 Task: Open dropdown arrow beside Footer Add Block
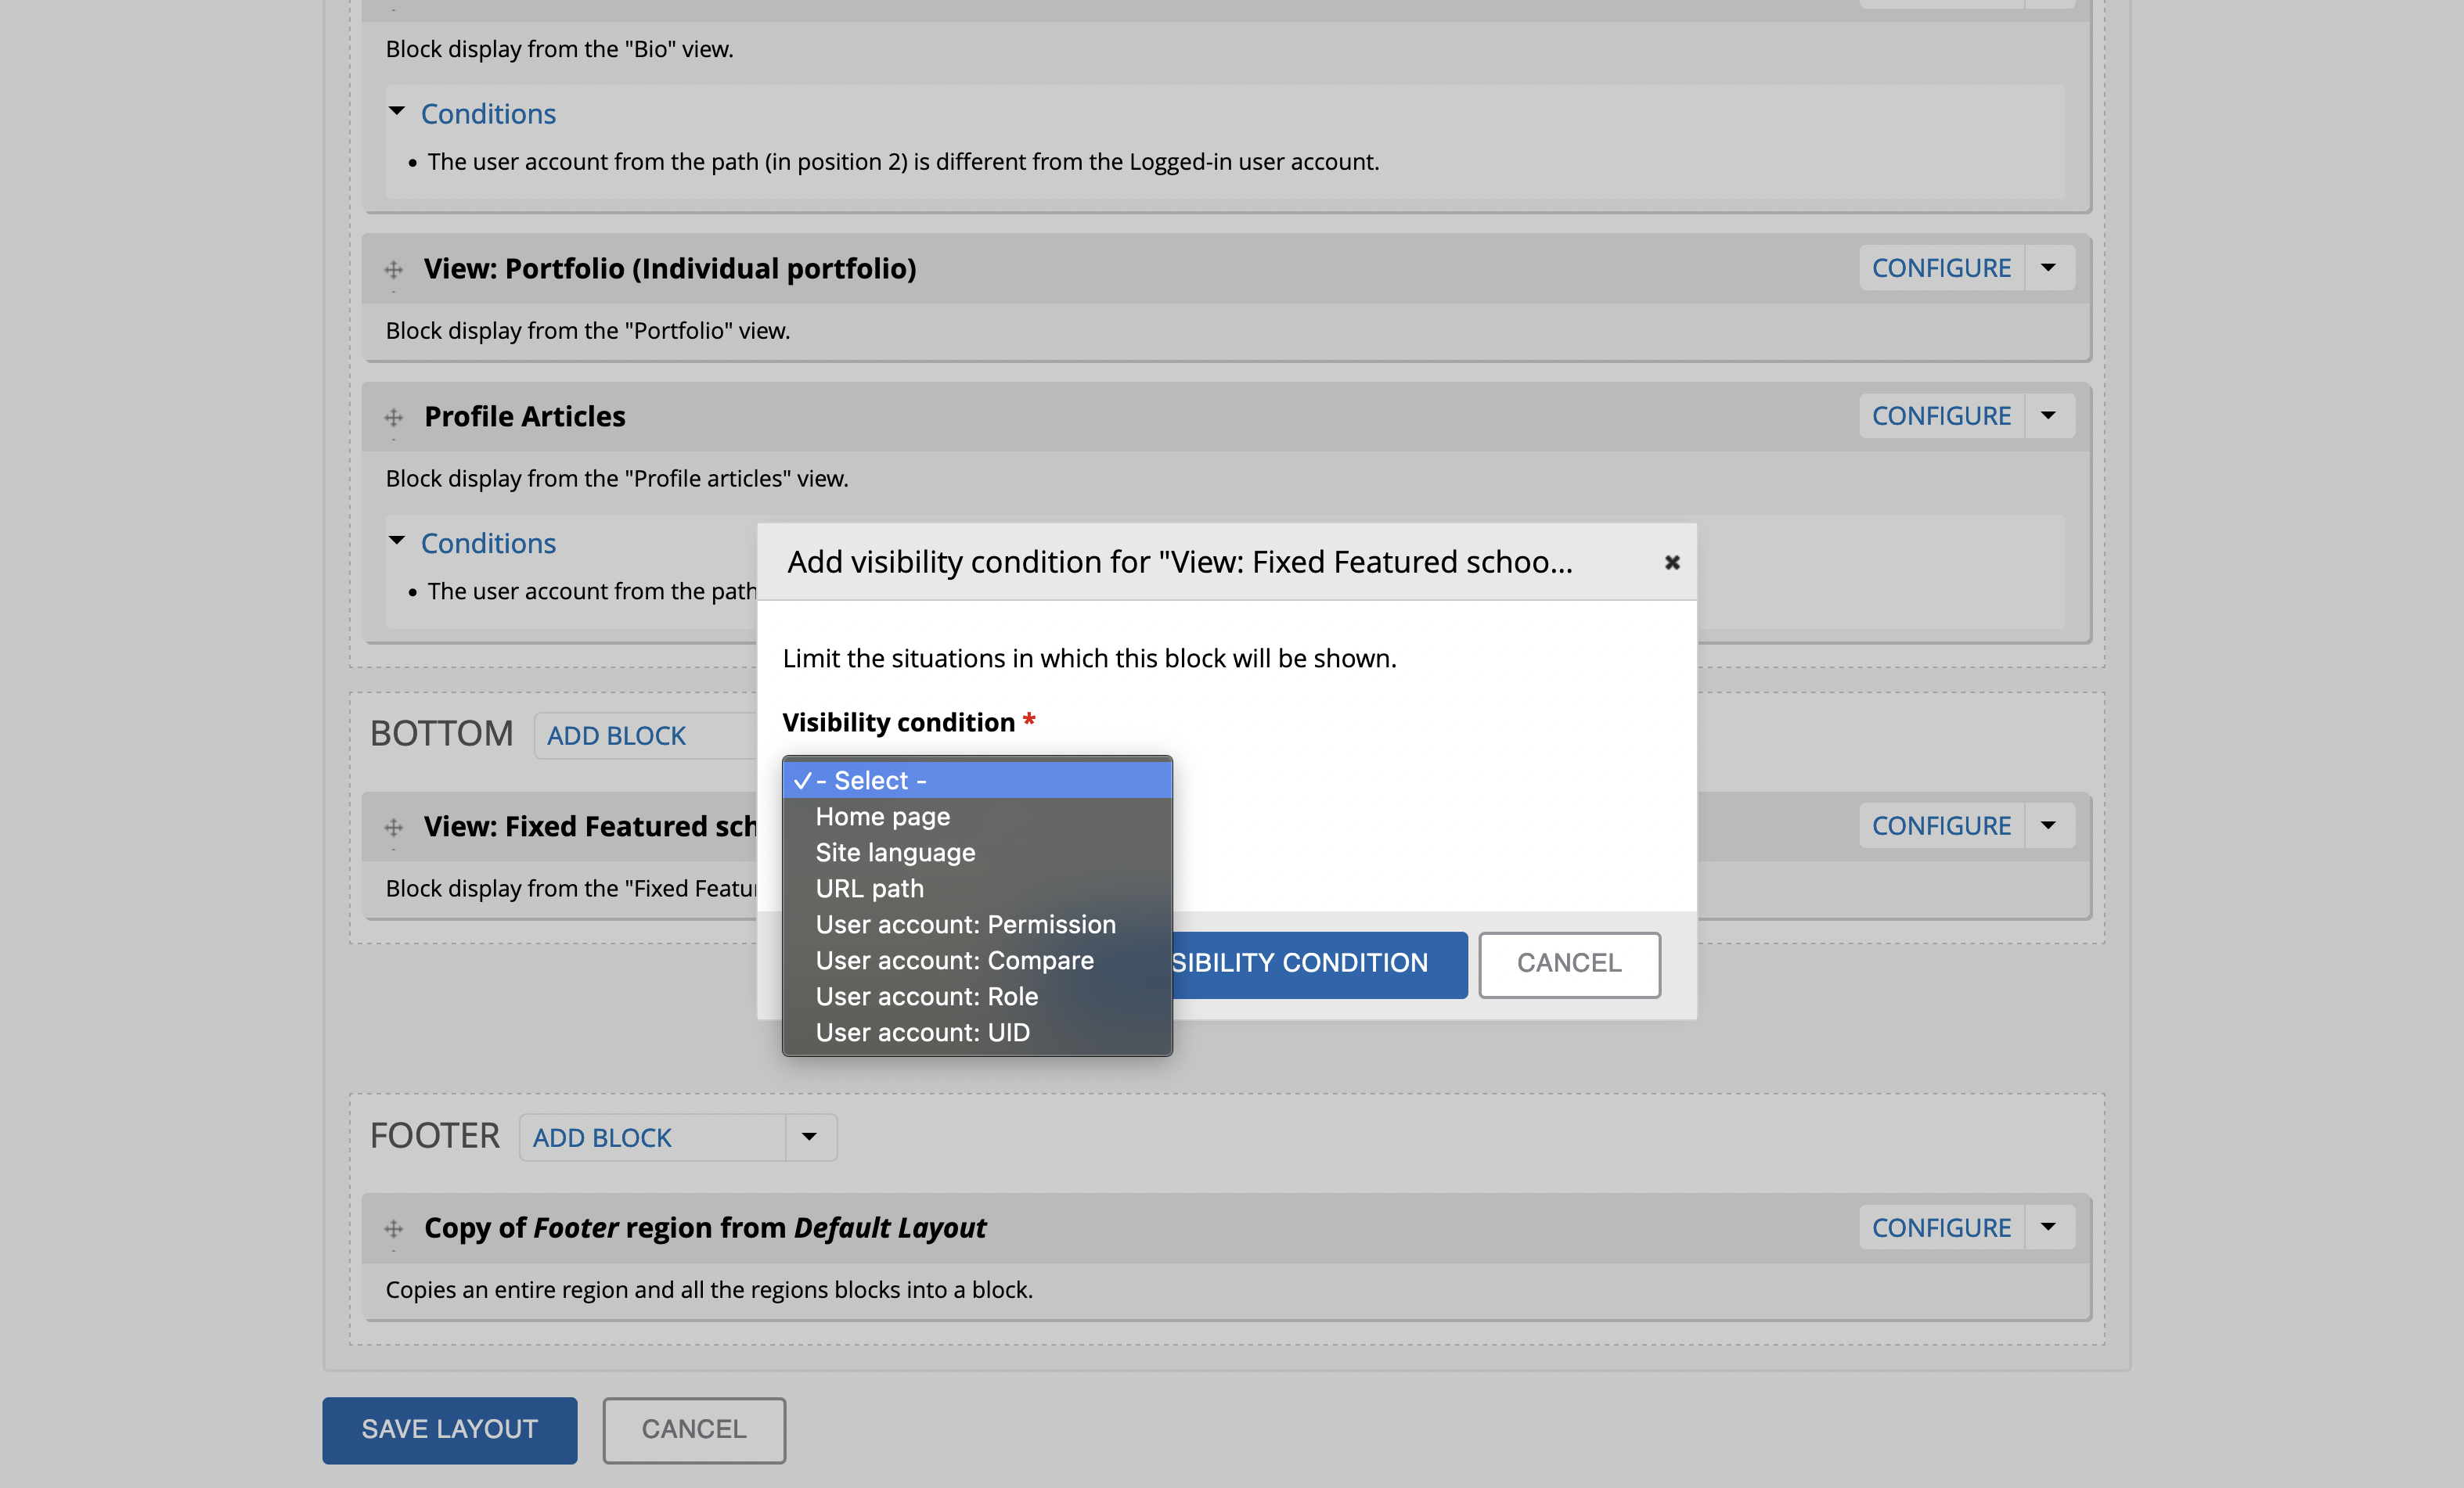809,1138
